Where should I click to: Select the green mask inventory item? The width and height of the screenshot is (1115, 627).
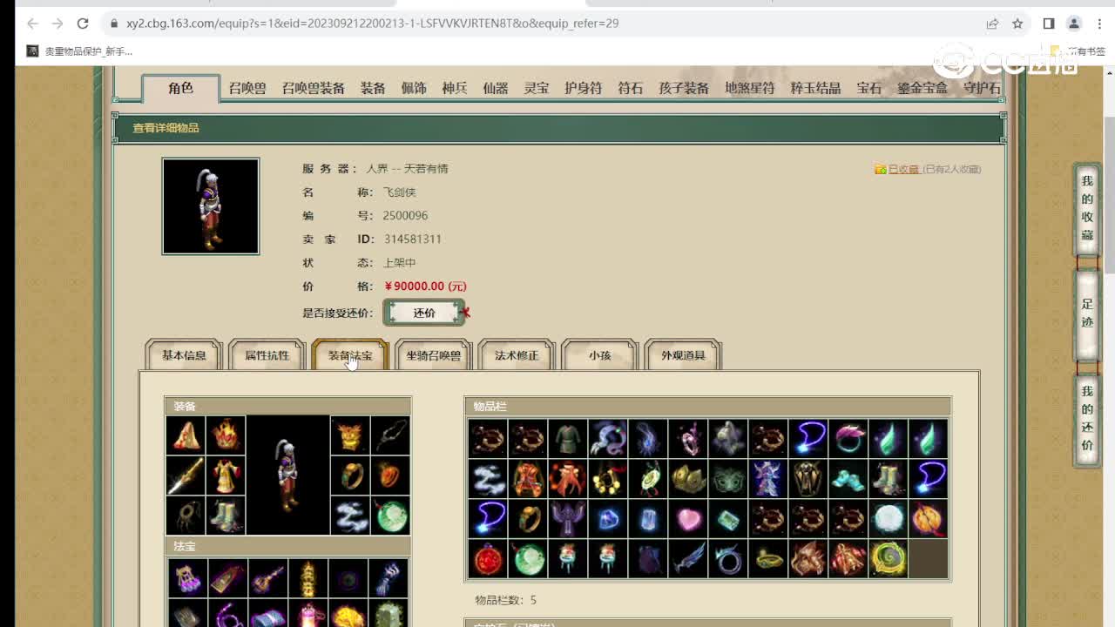pyautogui.click(x=728, y=478)
